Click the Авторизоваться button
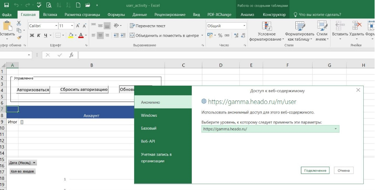This screenshot has width=375, height=190. 33,90
